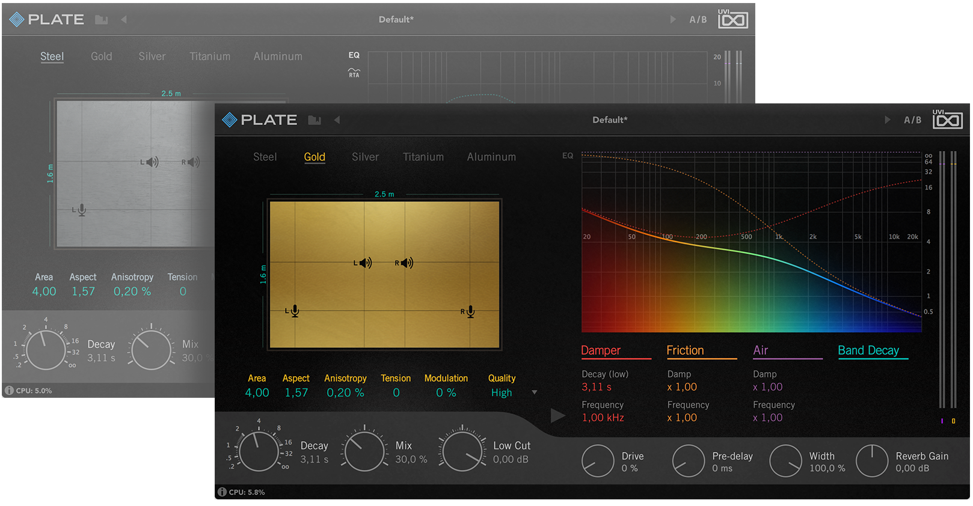Open preset folder in back Steel window

pos(102,20)
